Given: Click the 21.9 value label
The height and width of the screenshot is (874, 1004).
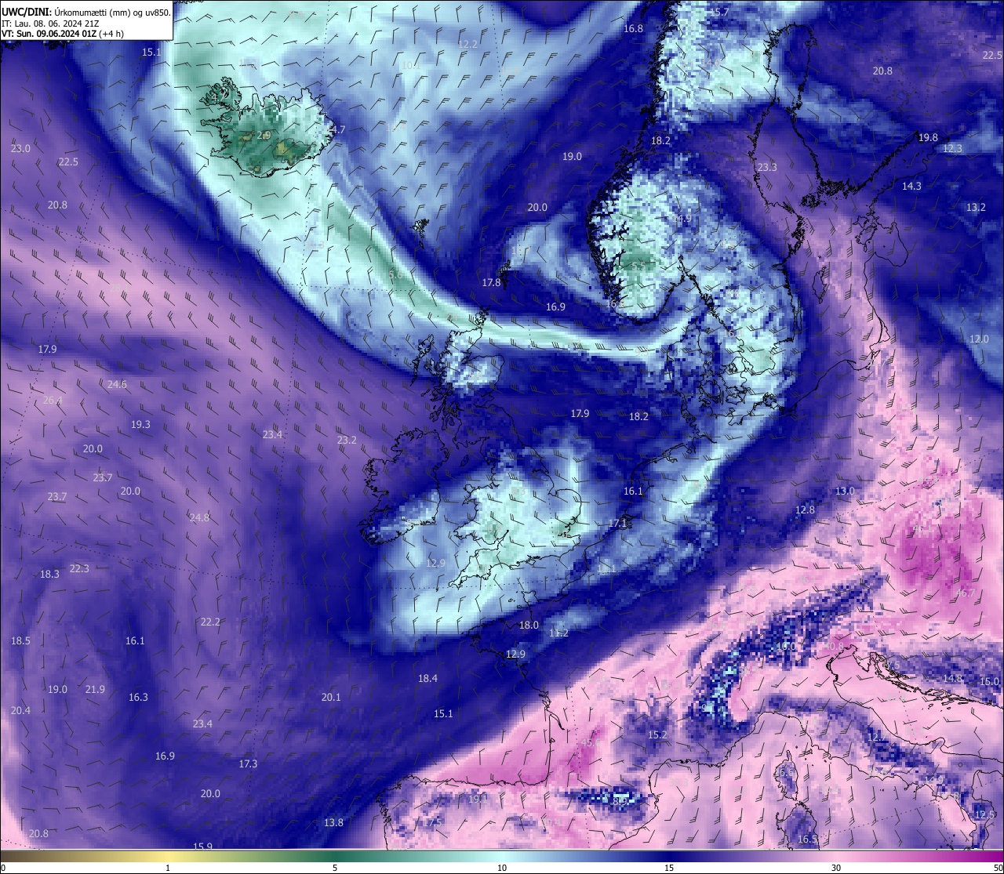Looking at the screenshot, I should (95, 689).
